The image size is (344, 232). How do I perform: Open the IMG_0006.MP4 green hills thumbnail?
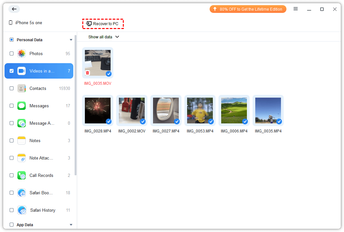point(234,111)
